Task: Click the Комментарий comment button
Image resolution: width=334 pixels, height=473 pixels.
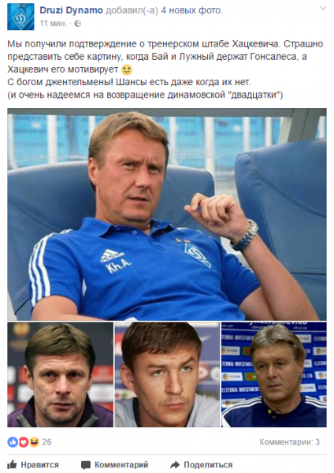Action: pos(115,464)
